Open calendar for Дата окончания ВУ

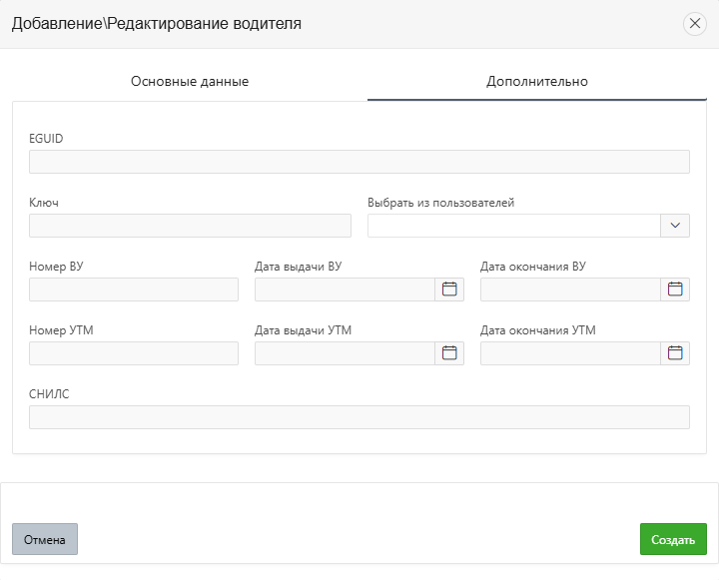[675, 290]
